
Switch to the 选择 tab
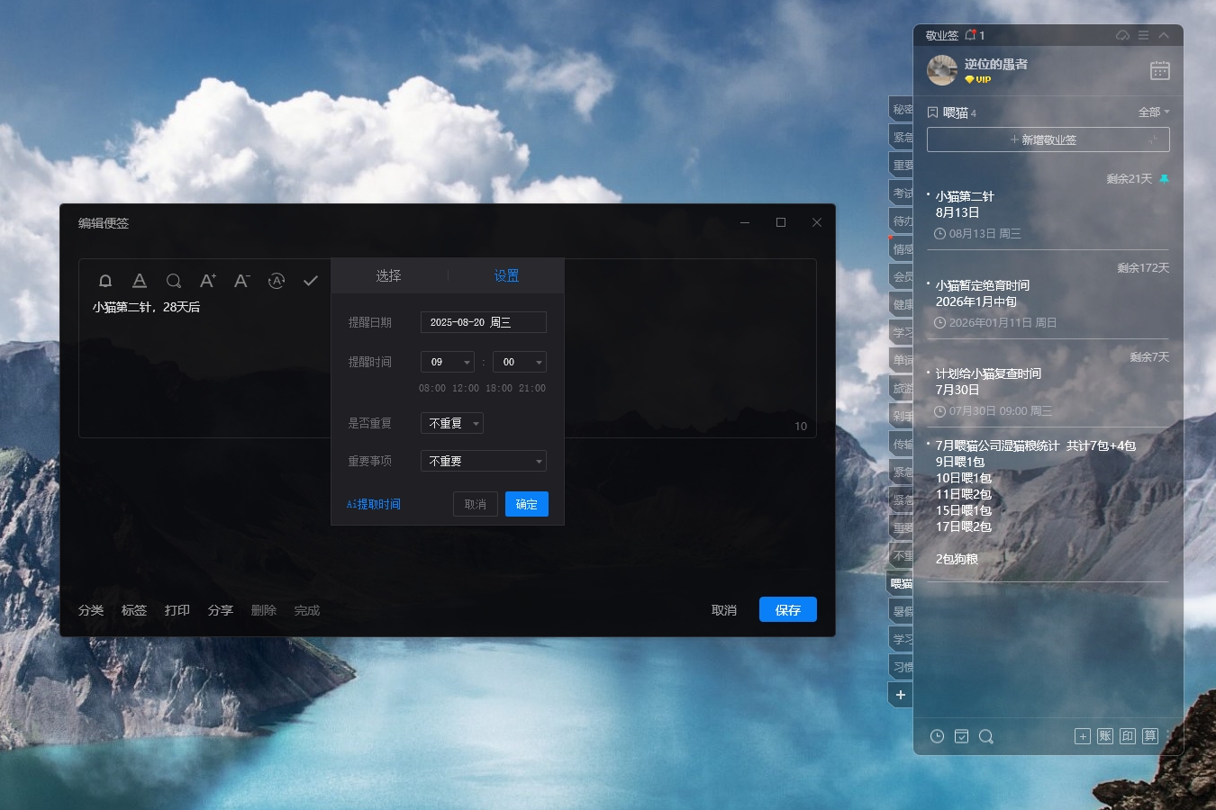(389, 275)
